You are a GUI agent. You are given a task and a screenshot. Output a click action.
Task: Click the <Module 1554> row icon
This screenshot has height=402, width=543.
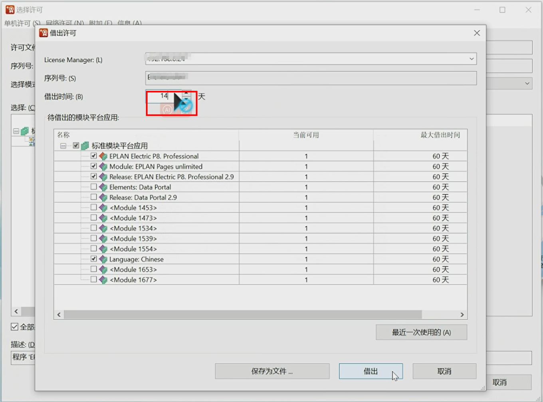click(x=103, y=249)
